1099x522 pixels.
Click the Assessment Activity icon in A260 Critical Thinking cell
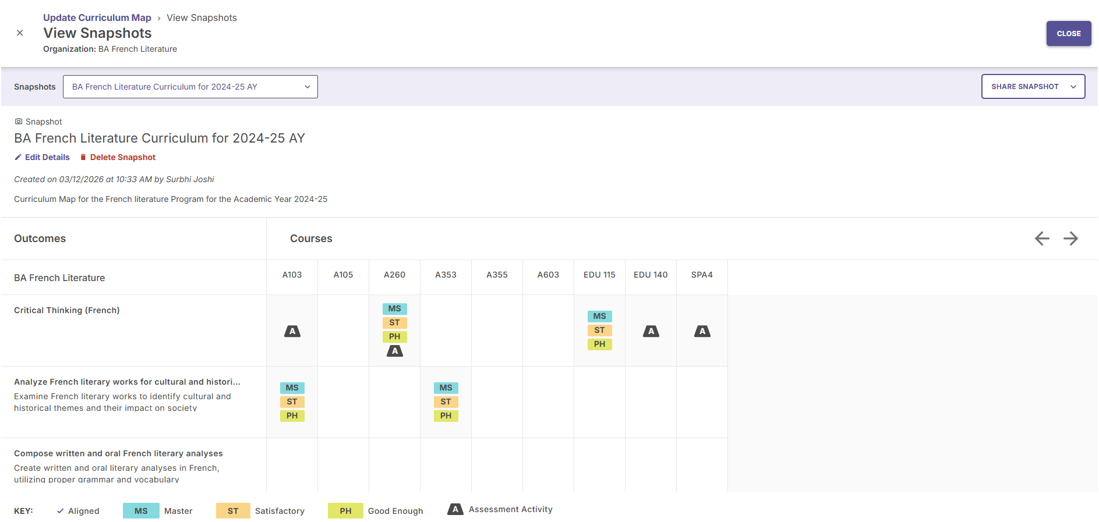[x=395, y=351]
